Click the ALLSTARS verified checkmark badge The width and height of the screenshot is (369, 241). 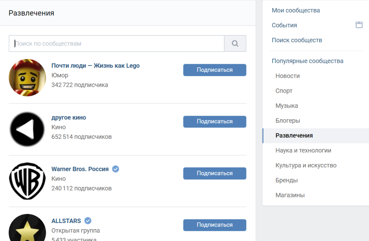tap(88, 221)
